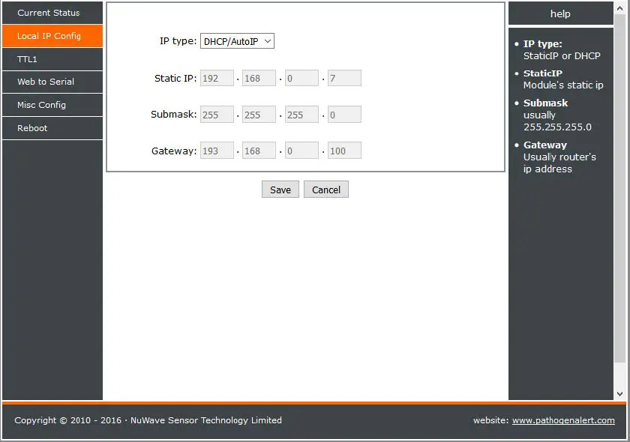Select the last Static IP field showing 7
Viewport: 630px width, 442px height.
coord(344,77)
